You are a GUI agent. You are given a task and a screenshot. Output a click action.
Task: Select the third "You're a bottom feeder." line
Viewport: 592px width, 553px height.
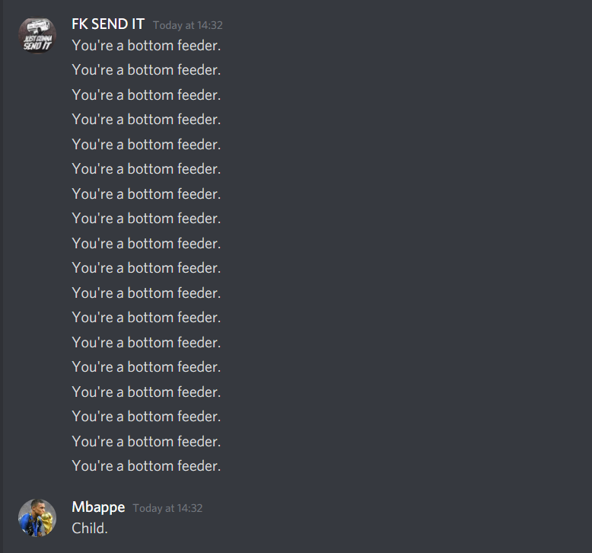click(x=147, y=95)
